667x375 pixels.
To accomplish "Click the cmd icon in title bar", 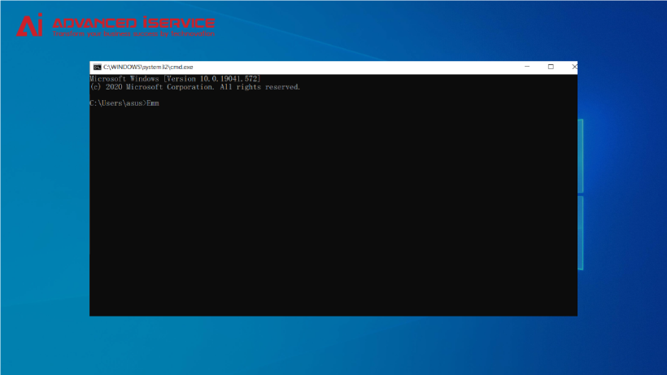I will coord(96,67).
